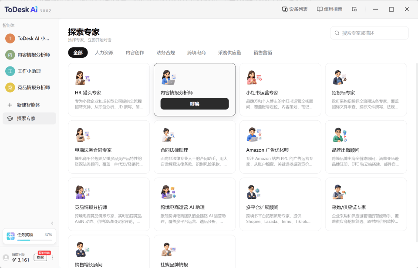The image size is (418, 268).
Task: Click the 购买 purchase button
Action: [x=40, y=258]
